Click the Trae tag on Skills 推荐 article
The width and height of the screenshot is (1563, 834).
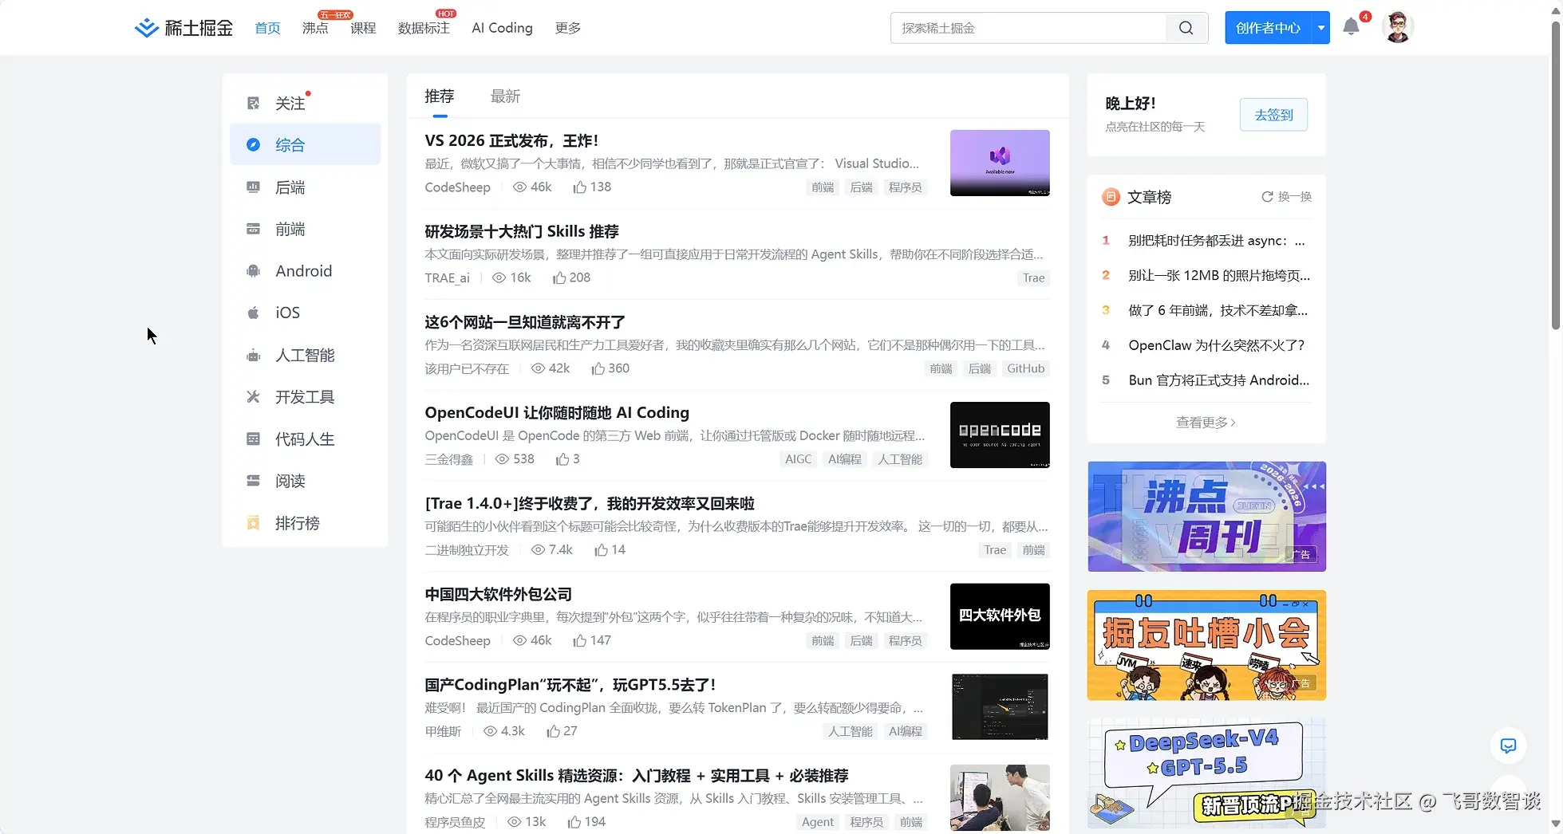click(x=1033, y=278)
